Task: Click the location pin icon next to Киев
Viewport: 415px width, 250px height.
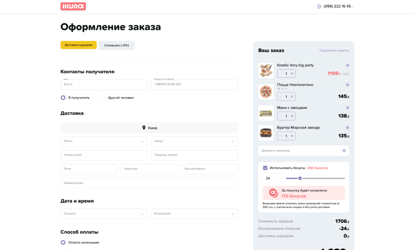Action: coord(144,128)
